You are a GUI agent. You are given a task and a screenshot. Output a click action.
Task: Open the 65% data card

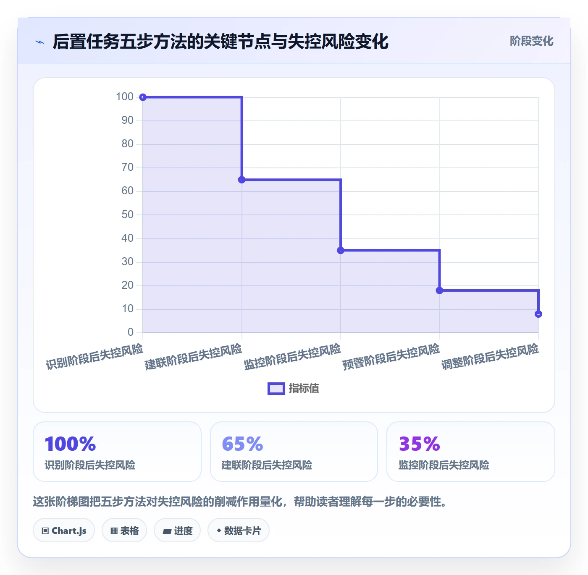pyautogui.click(x=294, y=452)
